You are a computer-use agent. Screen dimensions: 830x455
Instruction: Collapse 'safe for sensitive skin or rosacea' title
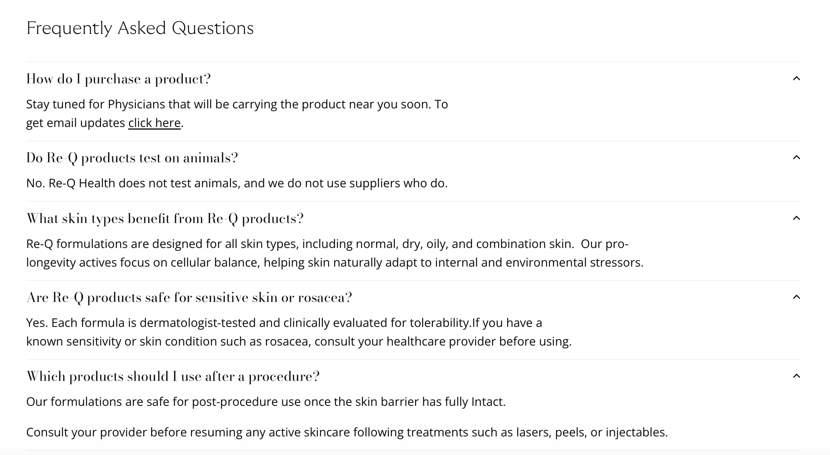tap(189, 297)
